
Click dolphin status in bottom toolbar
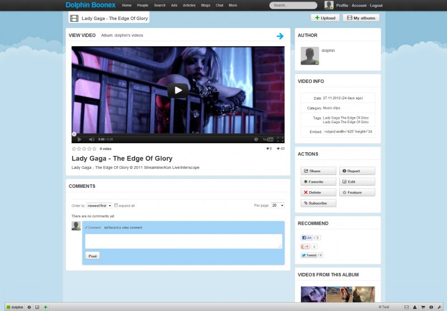tap(15, 307)
